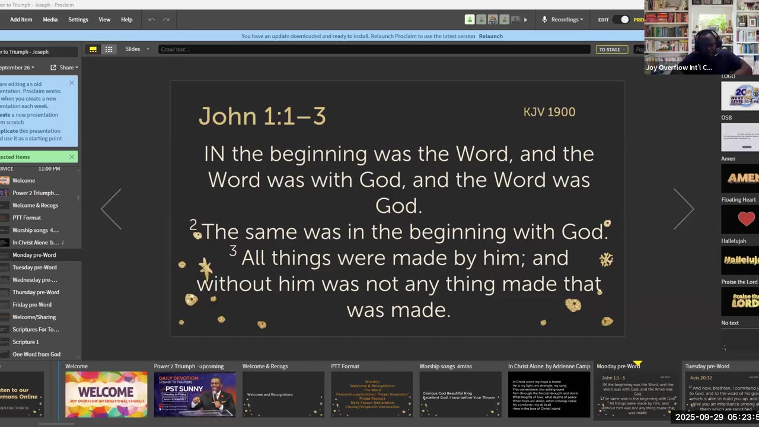Screen dimensions: 759x427
Task: Open the Add Item menu
Action: [x=21, y=20]
